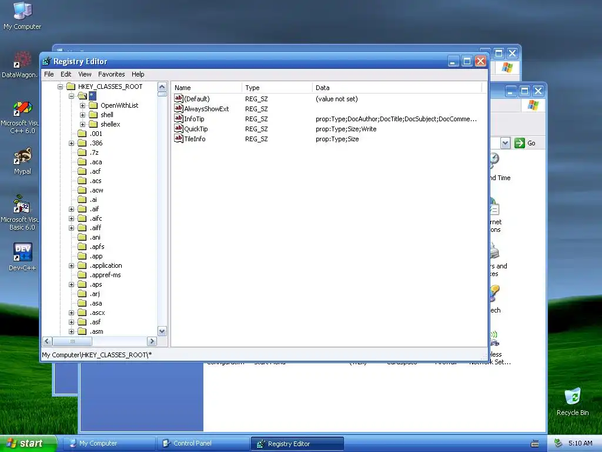Click Registry Editor taskbar button
The image size is (602, 452).
297,444
